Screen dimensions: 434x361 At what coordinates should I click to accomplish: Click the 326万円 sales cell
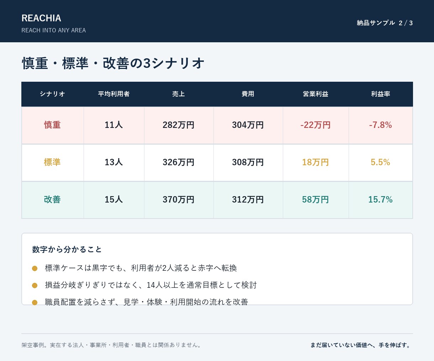click(179, 162)
